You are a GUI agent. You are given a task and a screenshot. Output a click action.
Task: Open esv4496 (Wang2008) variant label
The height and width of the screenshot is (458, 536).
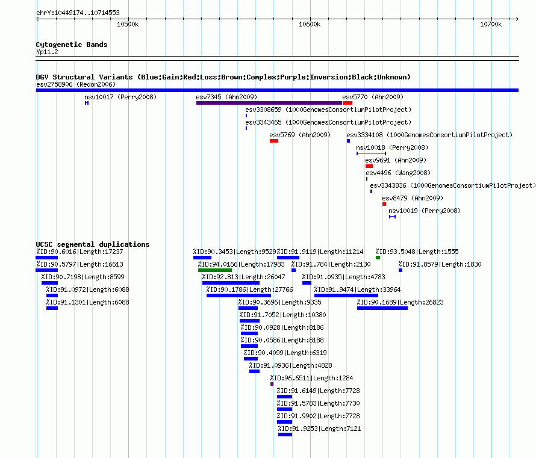[398, 173]
